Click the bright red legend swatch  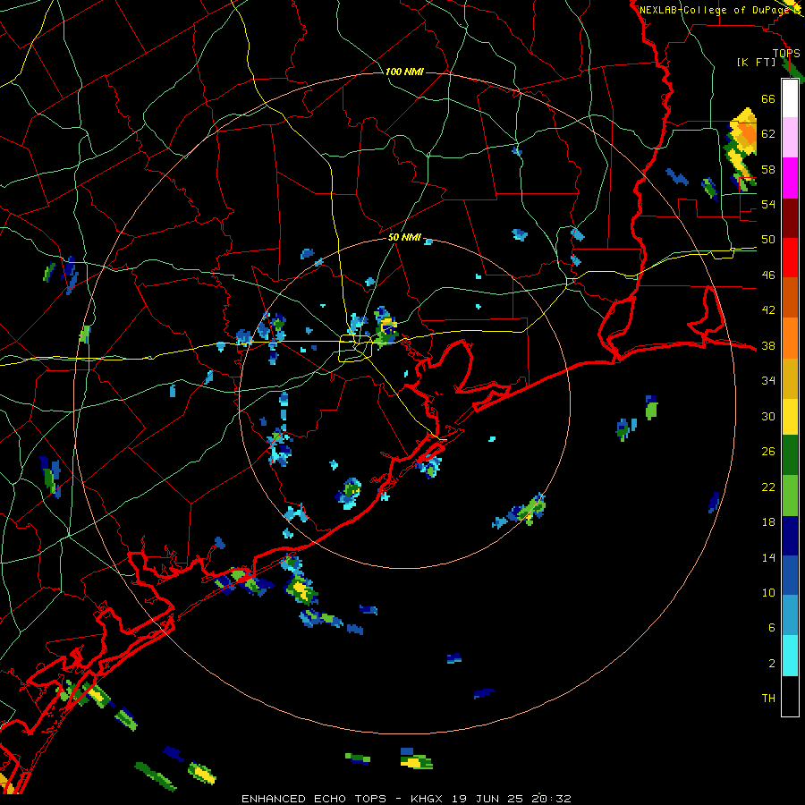790,258
